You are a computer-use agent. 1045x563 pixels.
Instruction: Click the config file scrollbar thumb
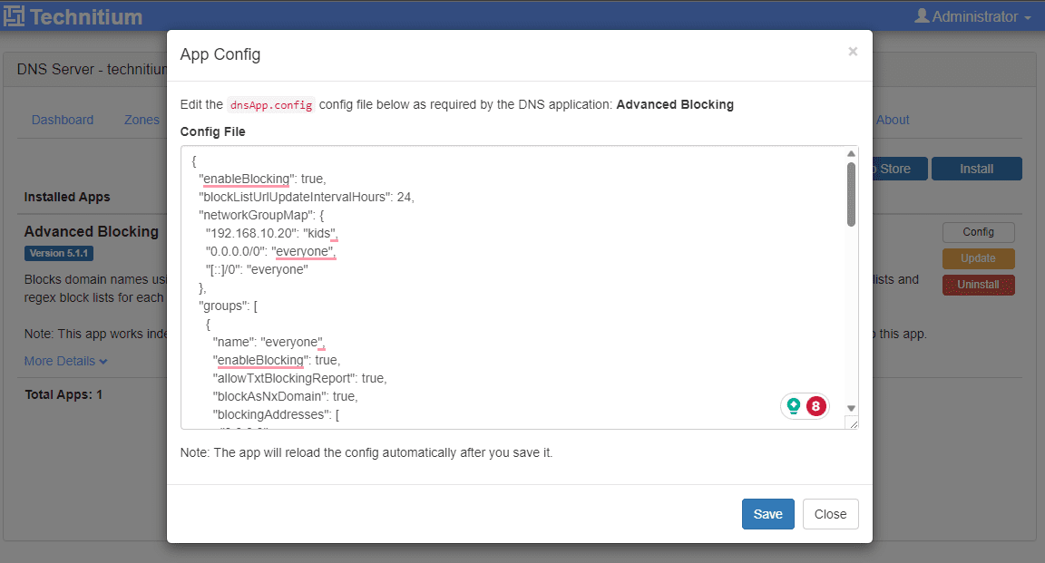point(851,193)
